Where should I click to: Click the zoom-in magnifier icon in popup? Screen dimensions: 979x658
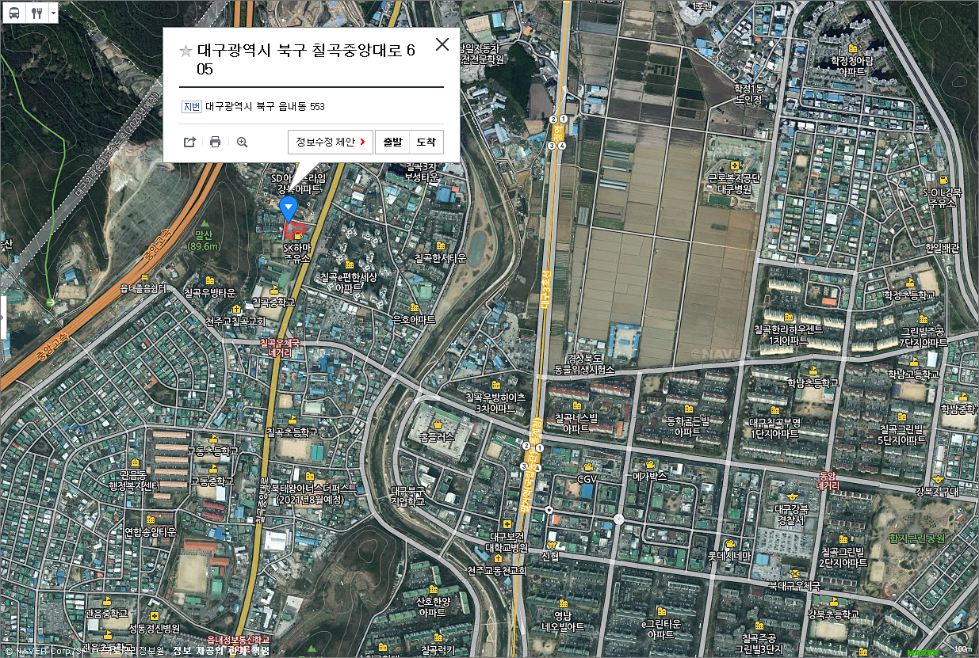click(242, 142)
